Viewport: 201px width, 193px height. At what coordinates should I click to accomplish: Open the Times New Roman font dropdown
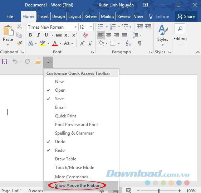[x=75, y=27]
